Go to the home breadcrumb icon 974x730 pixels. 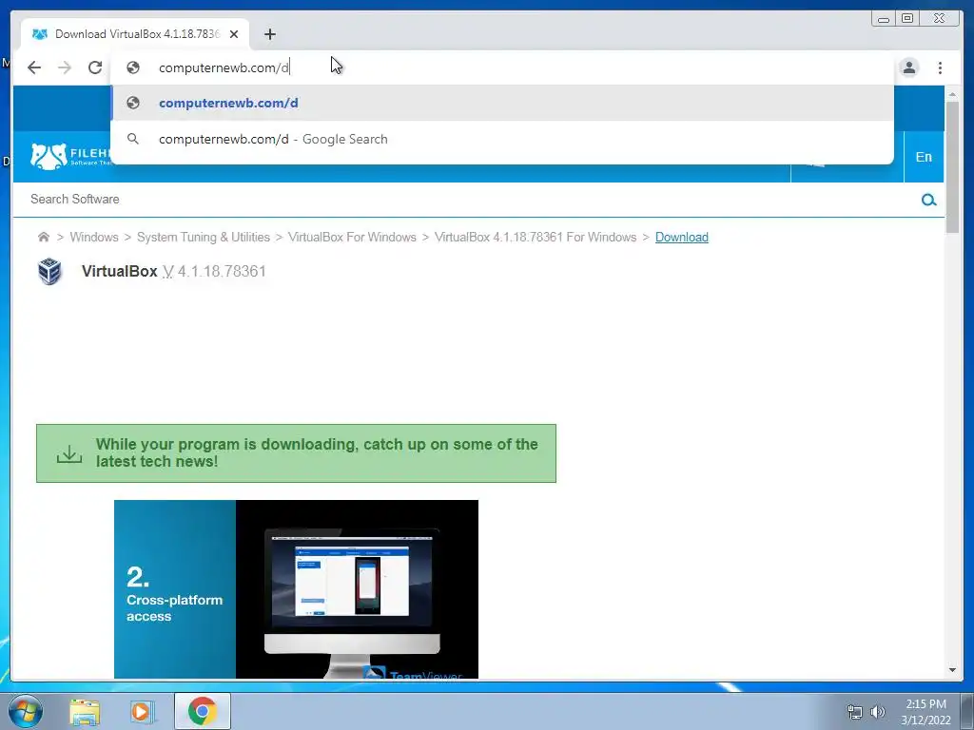(x=44, y=237)
